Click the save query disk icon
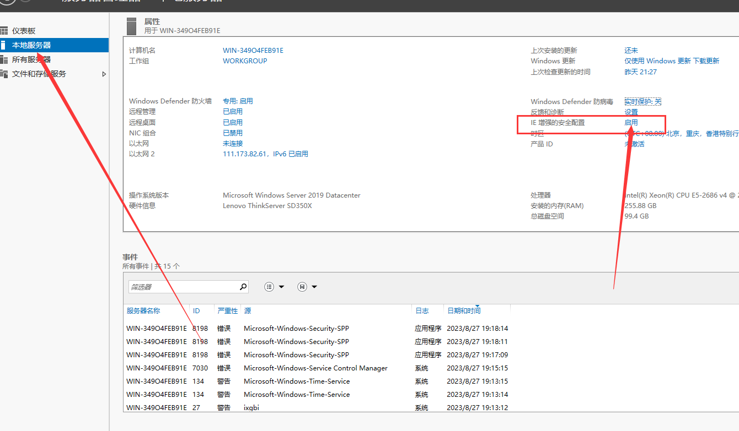Screen dimensions: 739x431 [x=302, y=287]
